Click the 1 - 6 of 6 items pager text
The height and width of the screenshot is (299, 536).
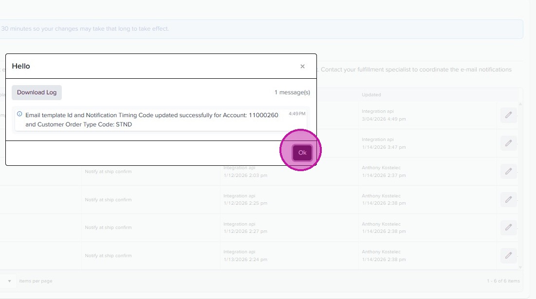click(x=503, y=281)
